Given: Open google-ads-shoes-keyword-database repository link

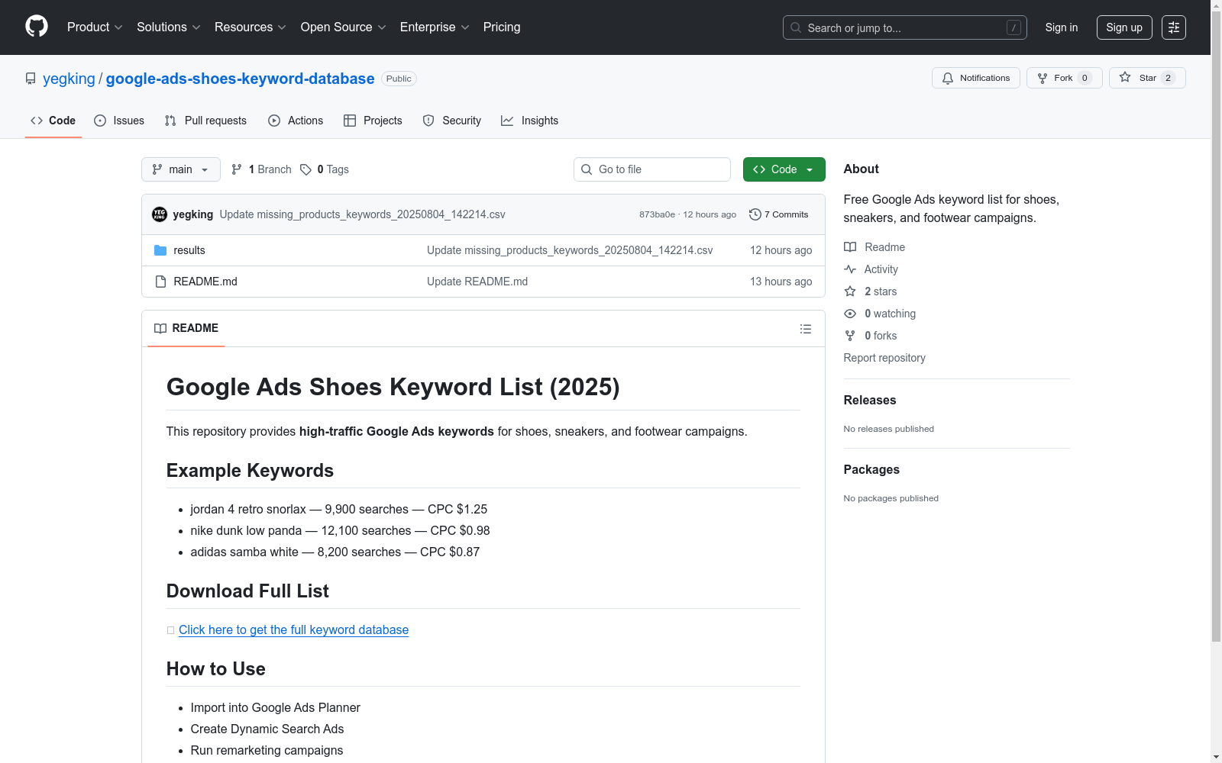Looking at the screenshot, I should [241, 79].
